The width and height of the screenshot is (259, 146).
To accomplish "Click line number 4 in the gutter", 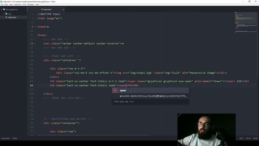I will pyautogui.click(x=32, y=27).
